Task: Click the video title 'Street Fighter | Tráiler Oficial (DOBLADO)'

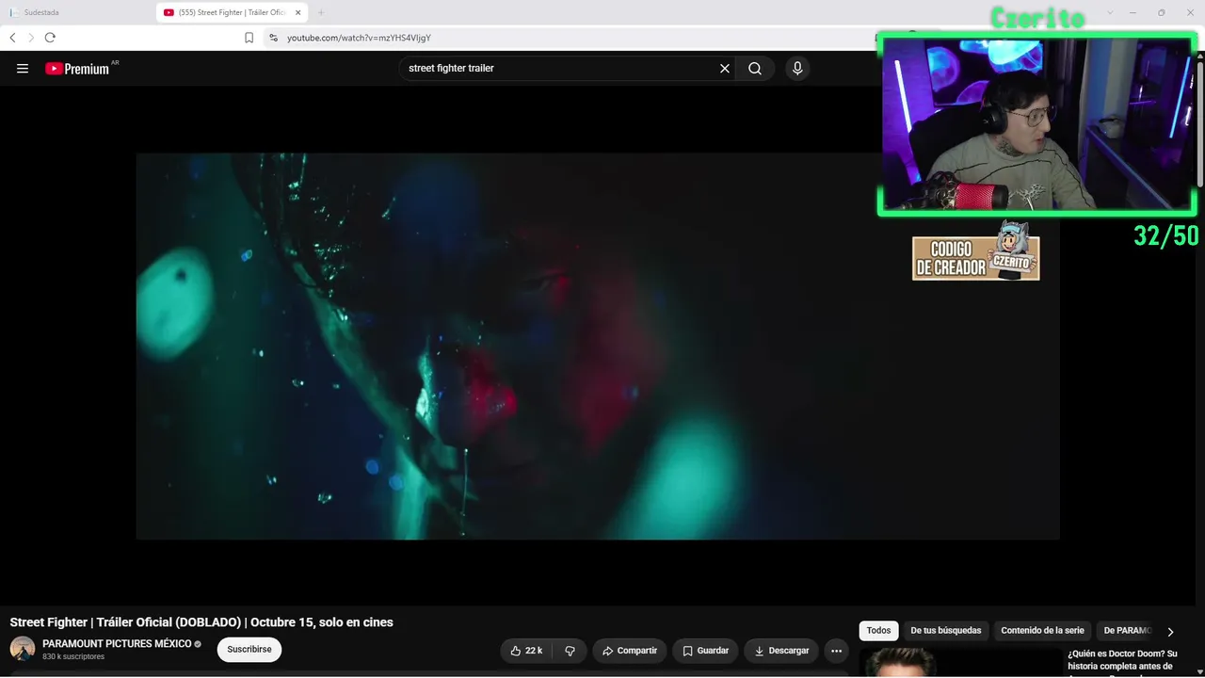Action: 201,622
